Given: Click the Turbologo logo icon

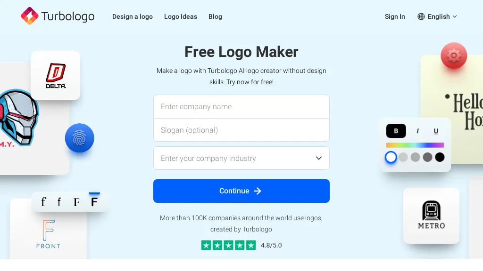Looking at the screenshot, I should (x=29, y=16).
